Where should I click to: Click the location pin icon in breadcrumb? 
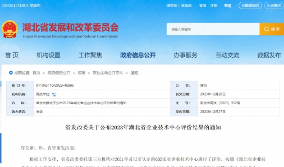pos(11,73)
